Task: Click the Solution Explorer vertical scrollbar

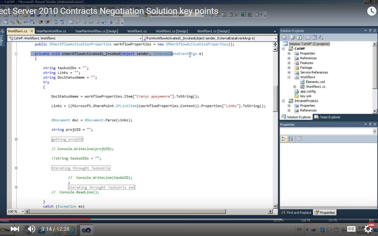Action: point(375,77)
